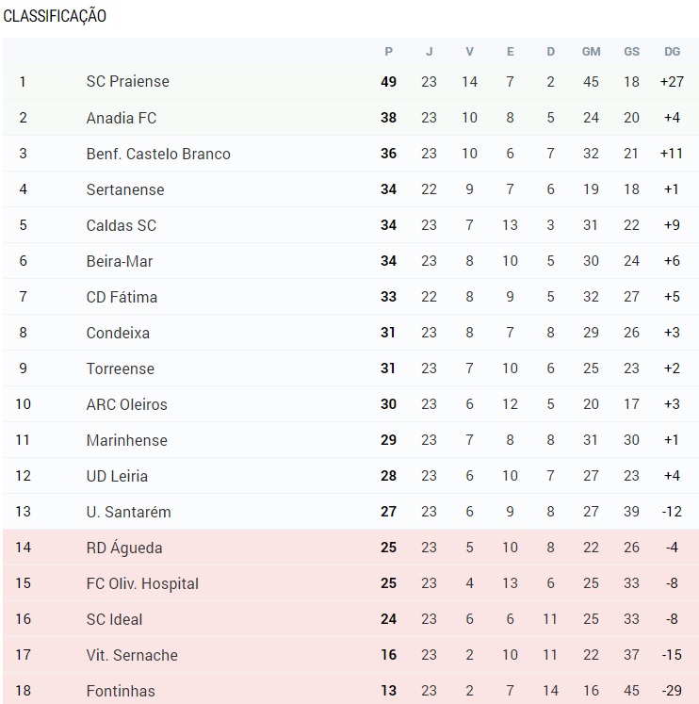The image size is (699, 704).
Task: Open RD Águeda in relegation zone
Action: coord(124,548)
